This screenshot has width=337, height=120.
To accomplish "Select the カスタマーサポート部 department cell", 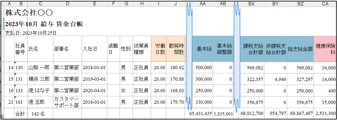I will point(67,102).
